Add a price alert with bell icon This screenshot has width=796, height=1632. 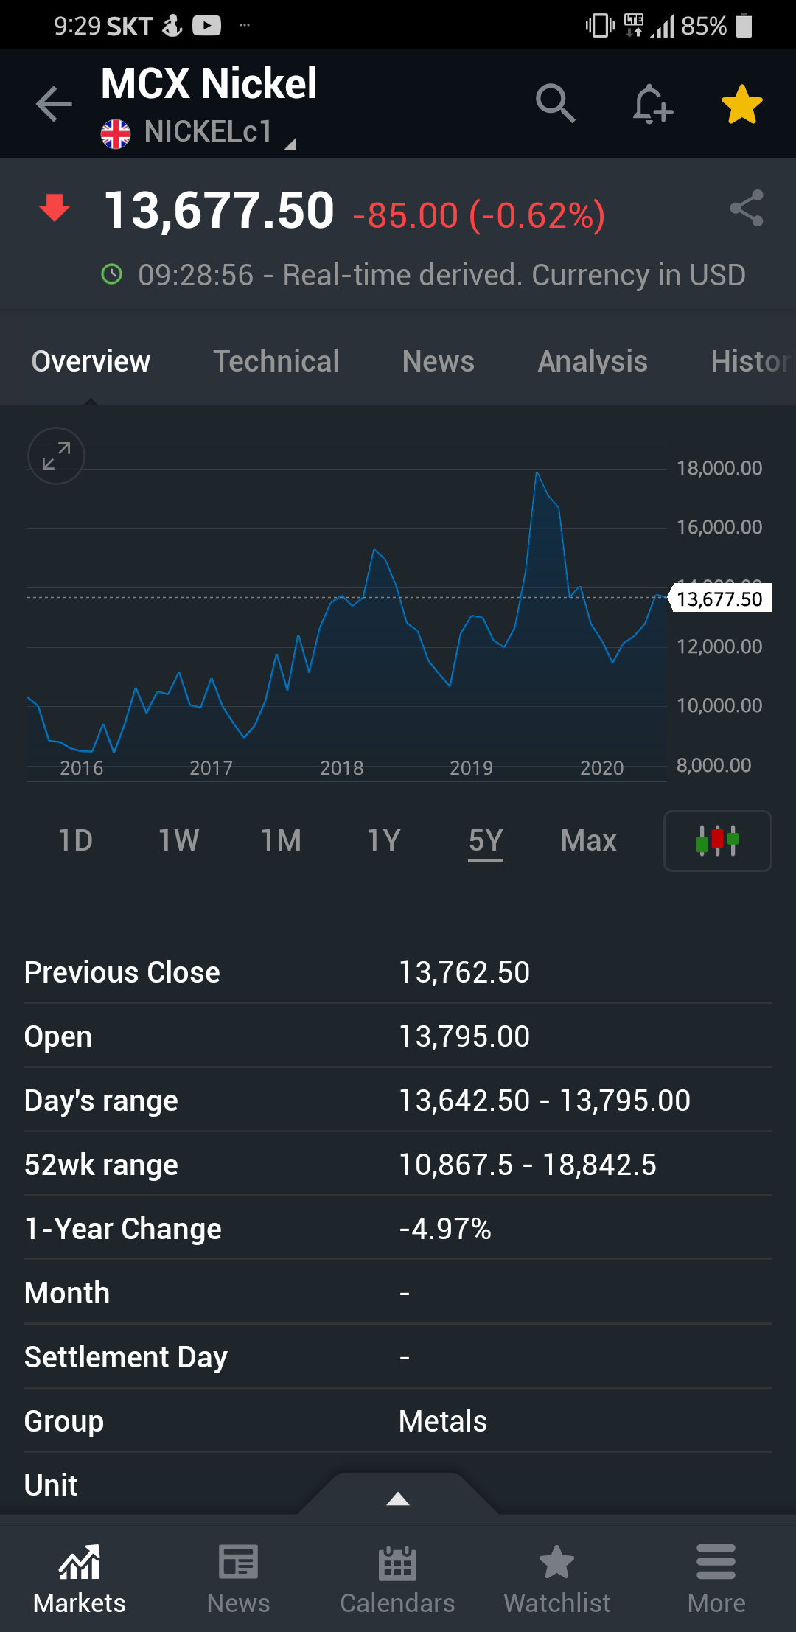[x=652, y=104]
